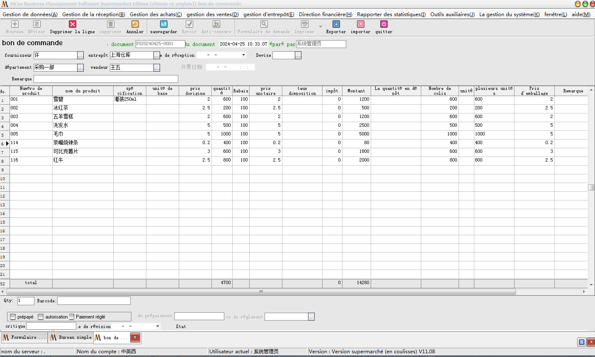Viewport: 595px width, 357px height.
Task: Click the Nouveau (new) toolbar icon
Action: click(x=15, y=24)
